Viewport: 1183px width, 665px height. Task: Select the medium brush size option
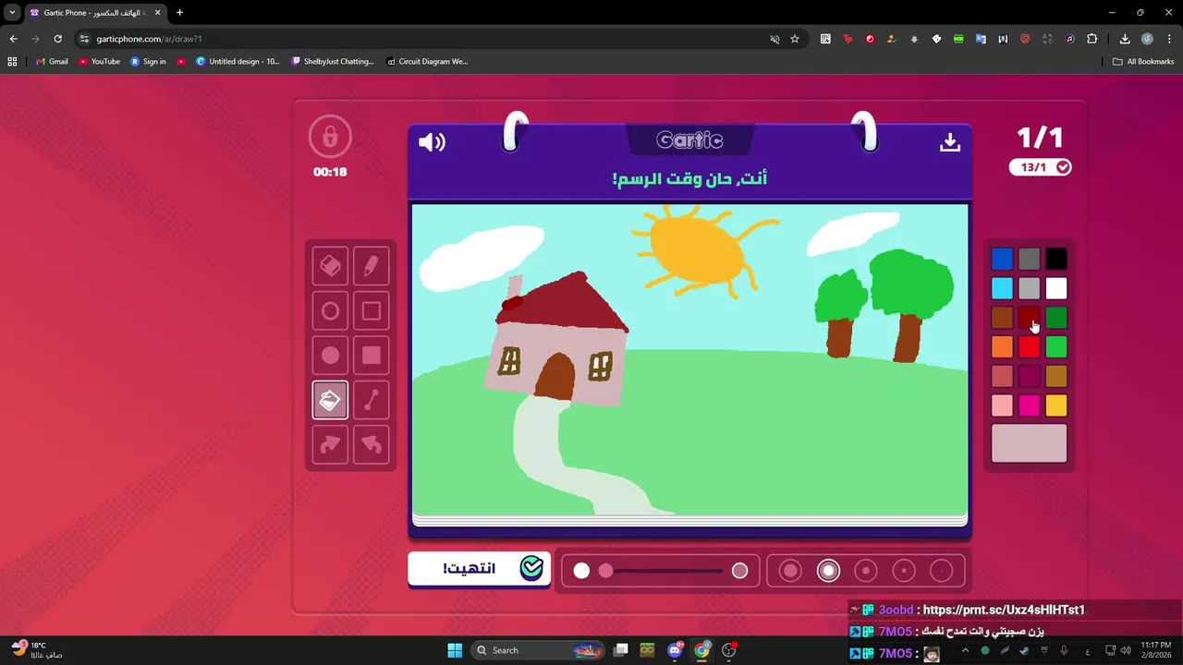(x=866, y=571)
